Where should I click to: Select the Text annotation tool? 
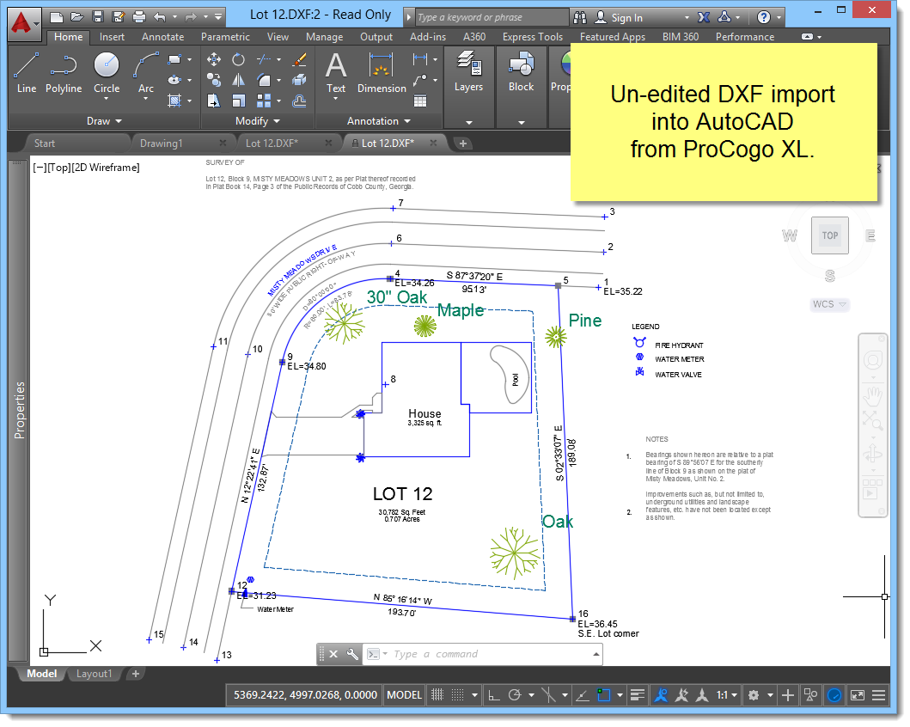335,72
